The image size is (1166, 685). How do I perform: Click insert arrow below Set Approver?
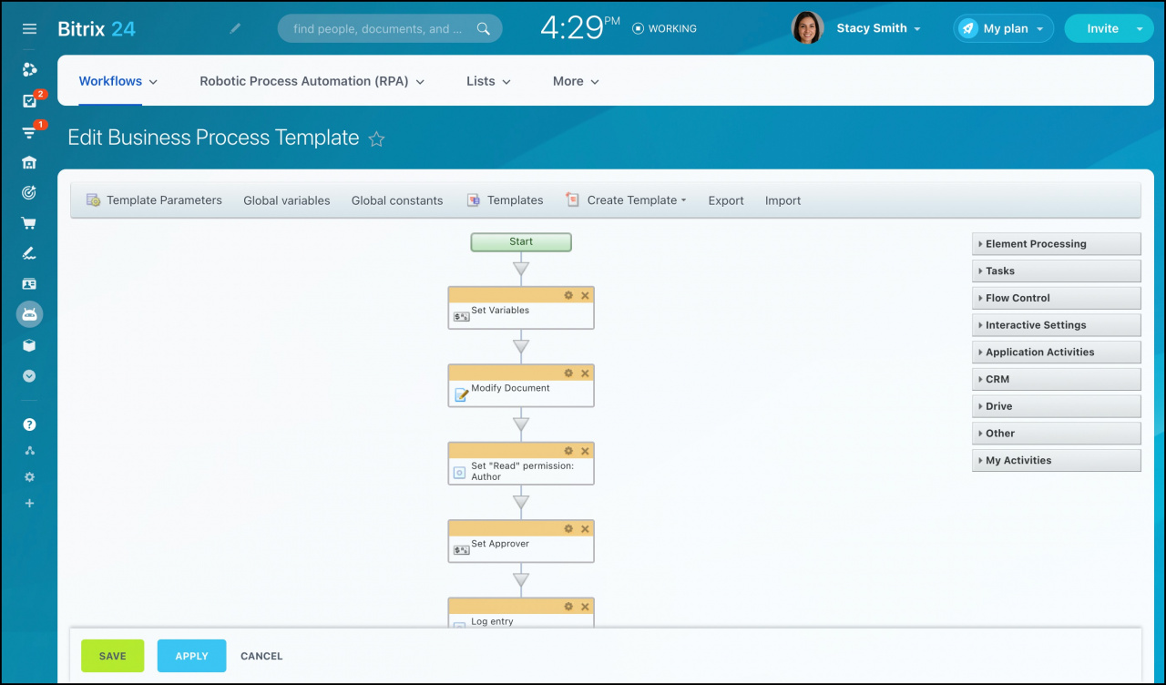(521, 580)
